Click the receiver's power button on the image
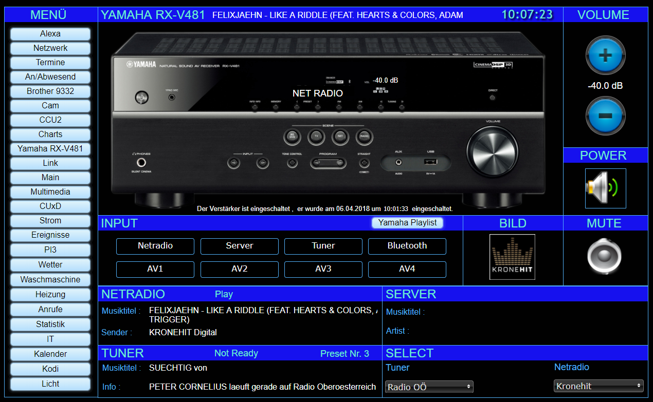Image resolution: width=653 pixels, height=402 pixels. click(142, 97)
